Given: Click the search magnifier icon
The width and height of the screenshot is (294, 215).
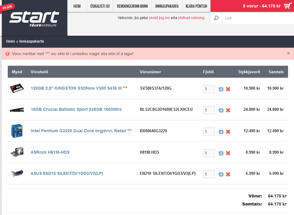Looking at the screenshot, I should 216,18.
